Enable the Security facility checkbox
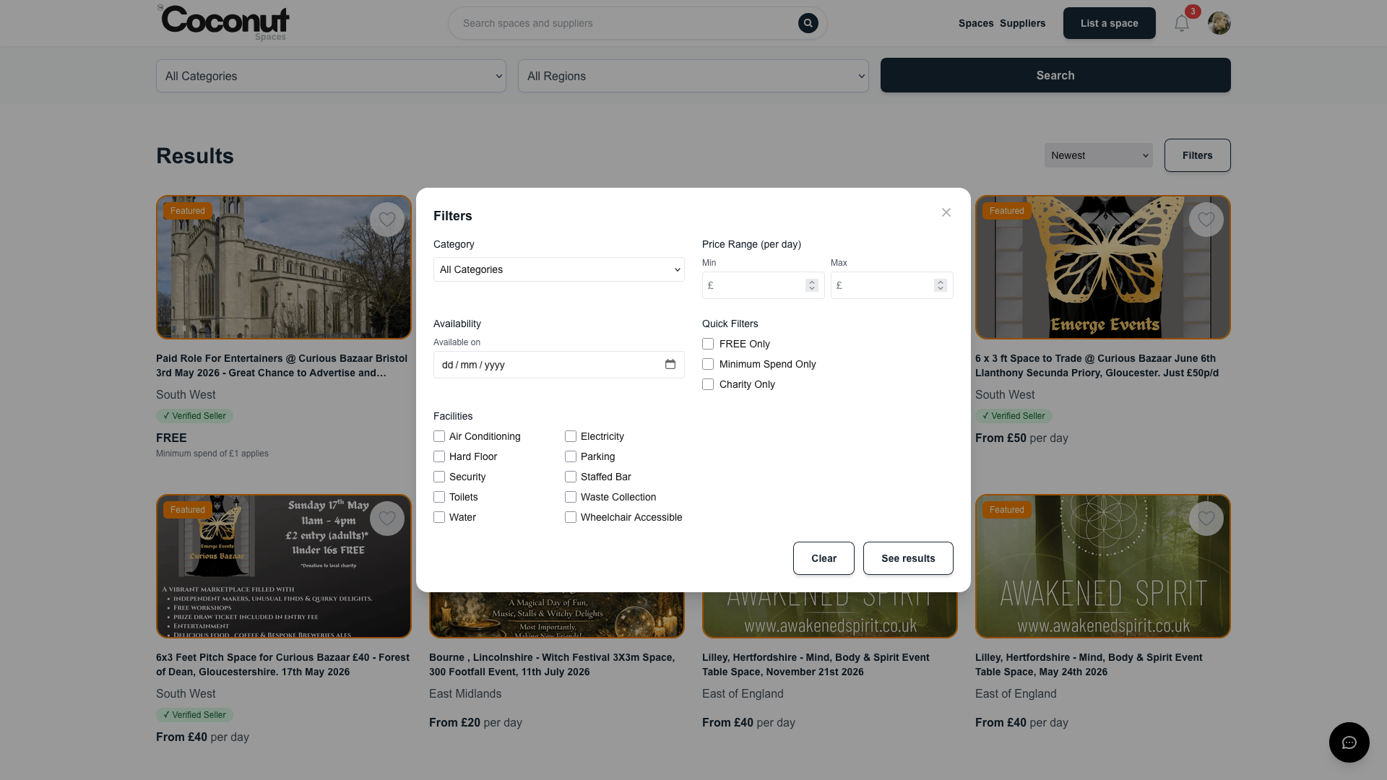1387x780 pixels. click(x=439, y=477)
